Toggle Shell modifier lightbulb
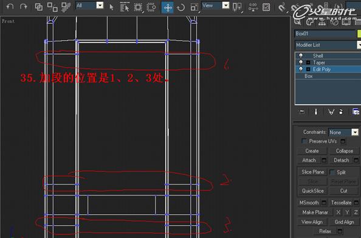The width and height of the screenshot is (361, 238). pos(301,56)
